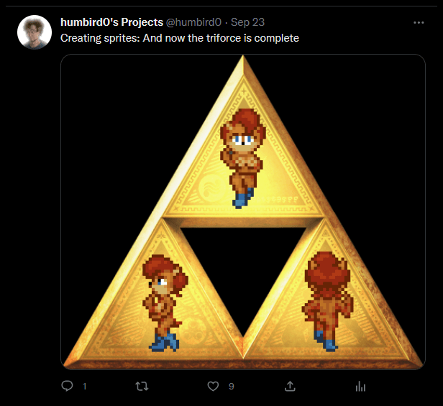
Task: Open the view analytics bar chart icon
Action: pyautogui.click(x=361, y=387)
